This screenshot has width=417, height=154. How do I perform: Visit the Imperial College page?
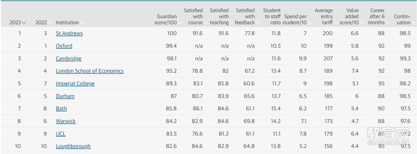(75, 84)
